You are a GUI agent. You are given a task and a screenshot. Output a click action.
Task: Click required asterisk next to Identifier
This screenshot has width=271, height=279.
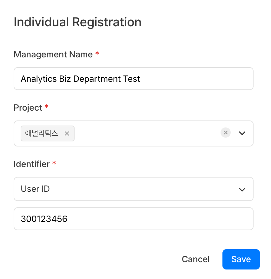pyautogui.click(x=54, y=164)
